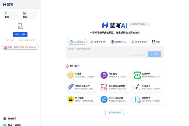189x126 pixels.
Task: Click the 慧写 logo in sidebar header
Action: pos(8,4)
